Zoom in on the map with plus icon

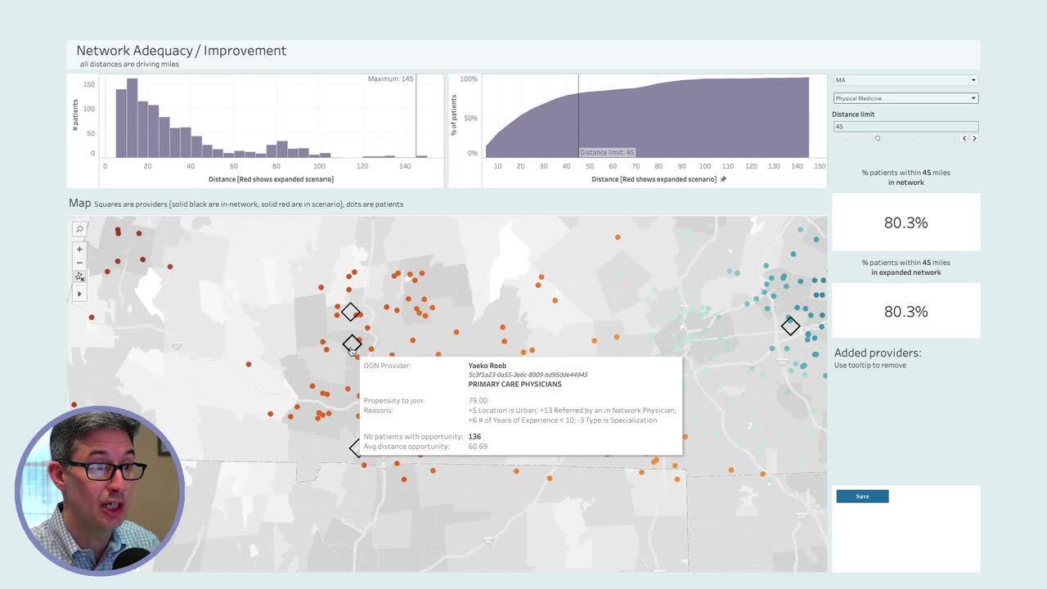click(x=79, y=250)
